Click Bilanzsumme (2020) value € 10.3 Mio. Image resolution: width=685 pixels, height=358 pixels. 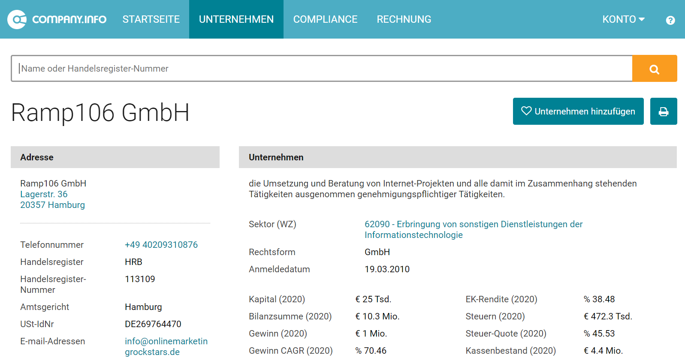(377, 316)
